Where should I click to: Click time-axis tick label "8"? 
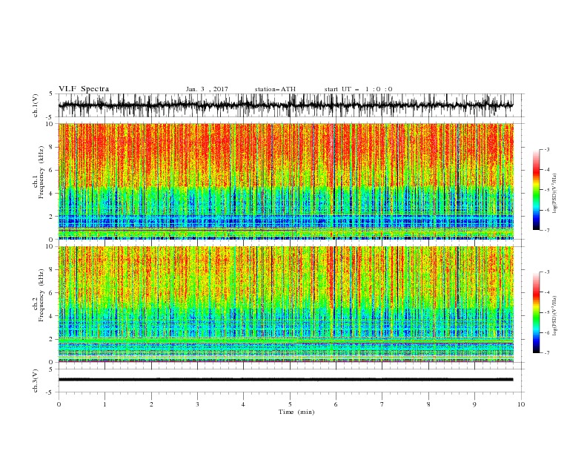click(x=428, y=404)
